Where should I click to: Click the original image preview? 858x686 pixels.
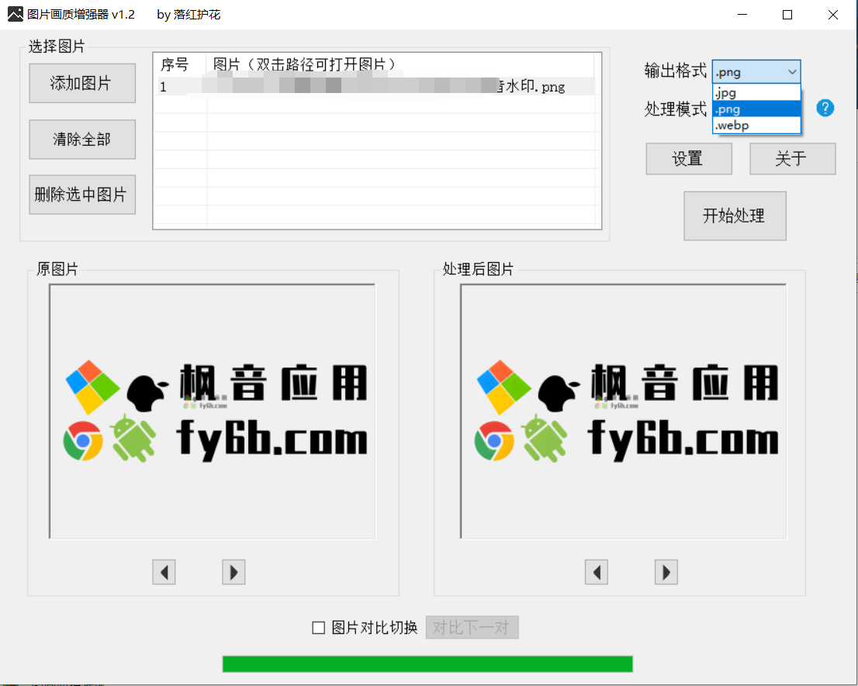(213, 412)
